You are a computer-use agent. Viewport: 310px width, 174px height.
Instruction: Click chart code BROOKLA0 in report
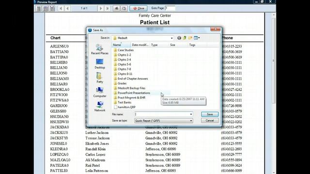coord(60,89)
